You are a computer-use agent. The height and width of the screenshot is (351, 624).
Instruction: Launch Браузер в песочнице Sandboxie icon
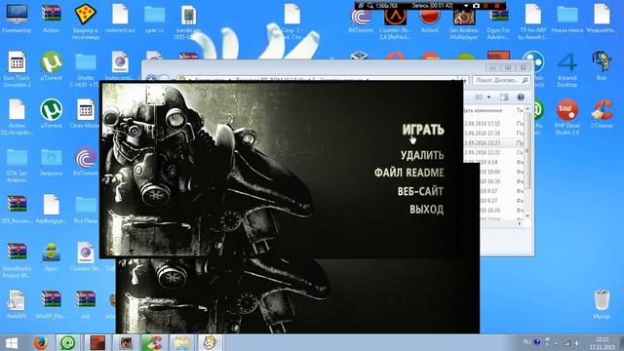point(85,21)
